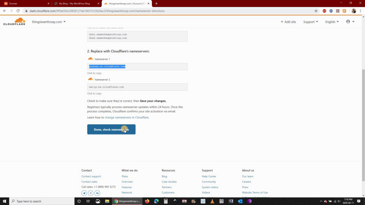
Task: Expand the Support dropdown menu
Action: pyautogui.click(x=310, y=22)
